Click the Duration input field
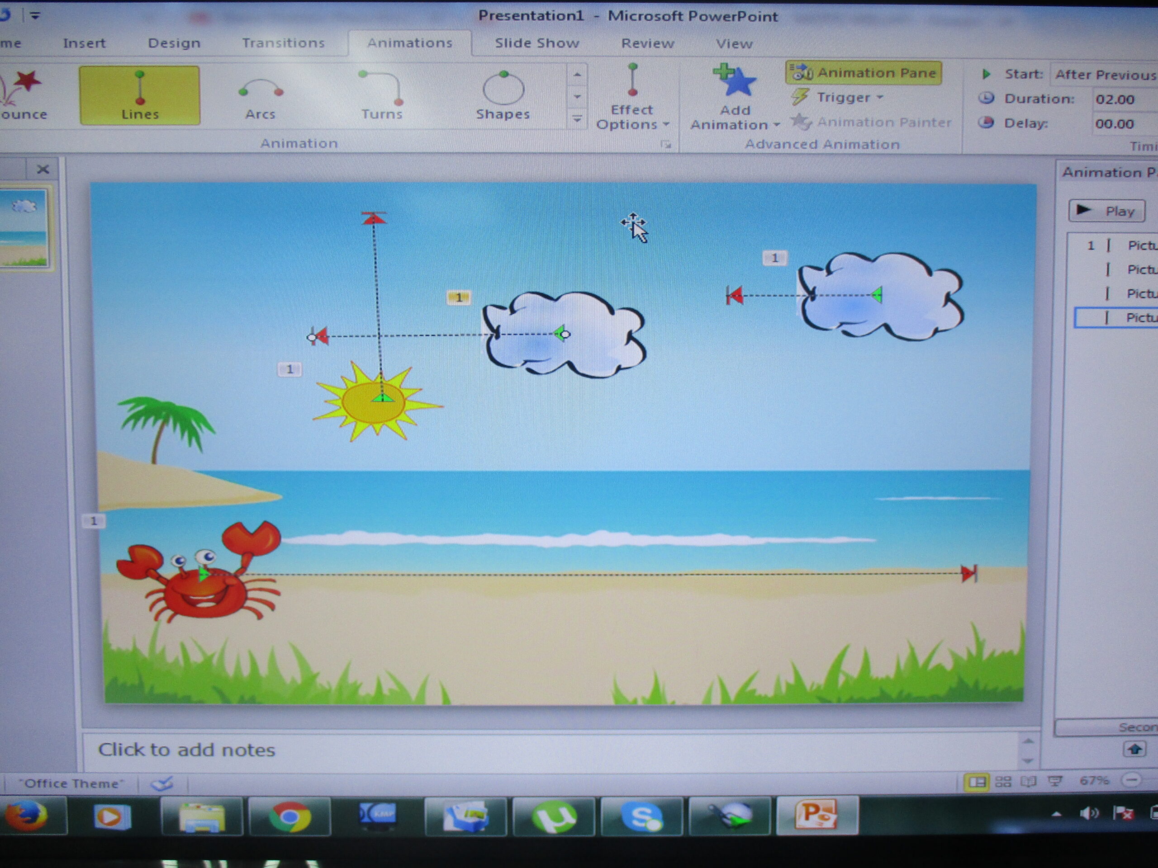The image size is (1158, 868). 1120,99
